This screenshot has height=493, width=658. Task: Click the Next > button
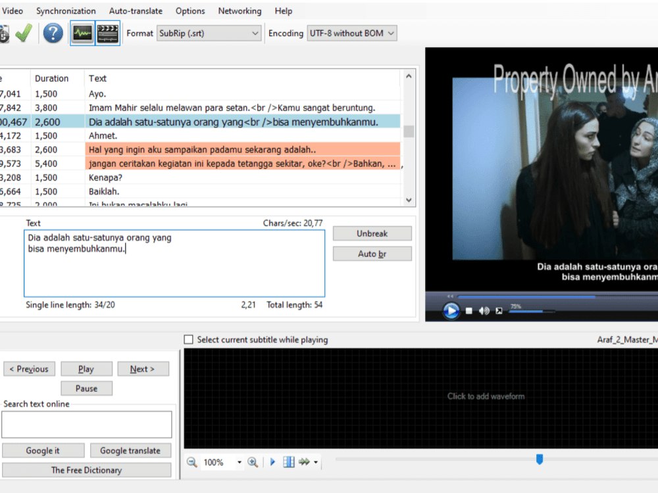pos(143,369)
